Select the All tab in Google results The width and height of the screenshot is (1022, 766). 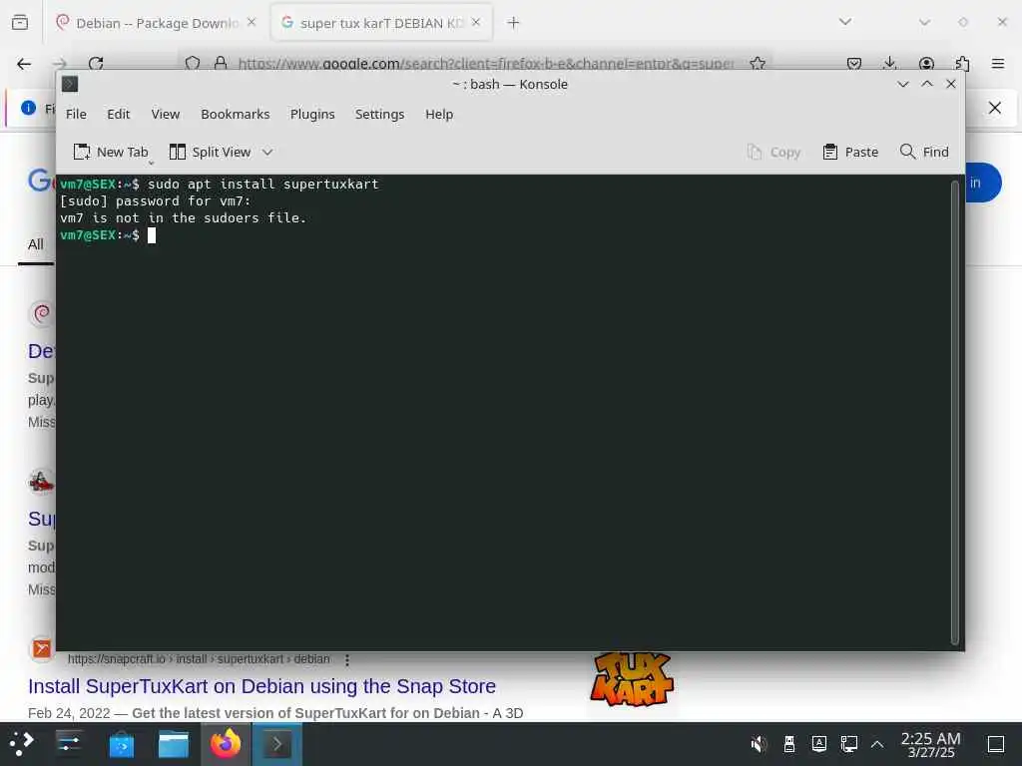click(36, 245)
